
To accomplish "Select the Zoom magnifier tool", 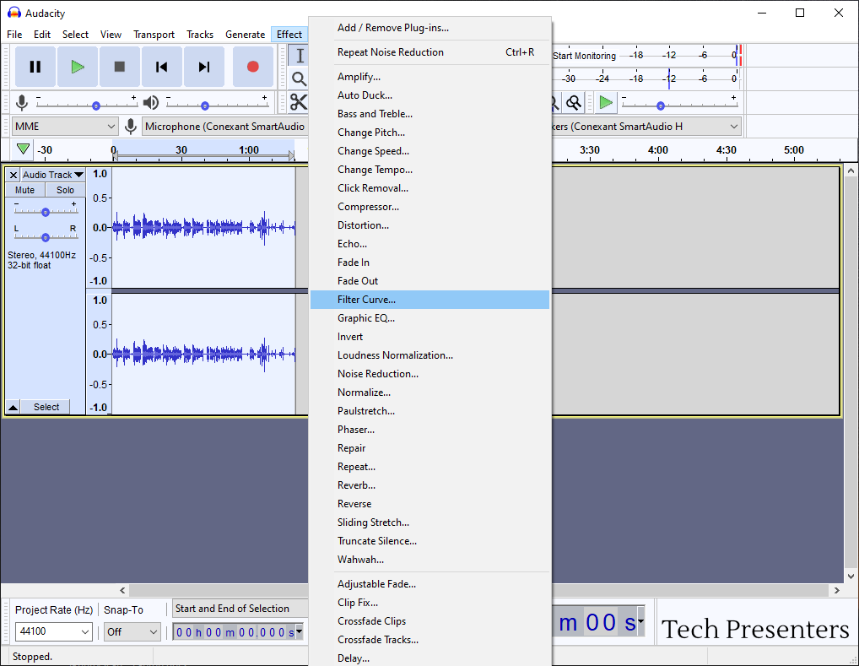I will click(299, 79).
